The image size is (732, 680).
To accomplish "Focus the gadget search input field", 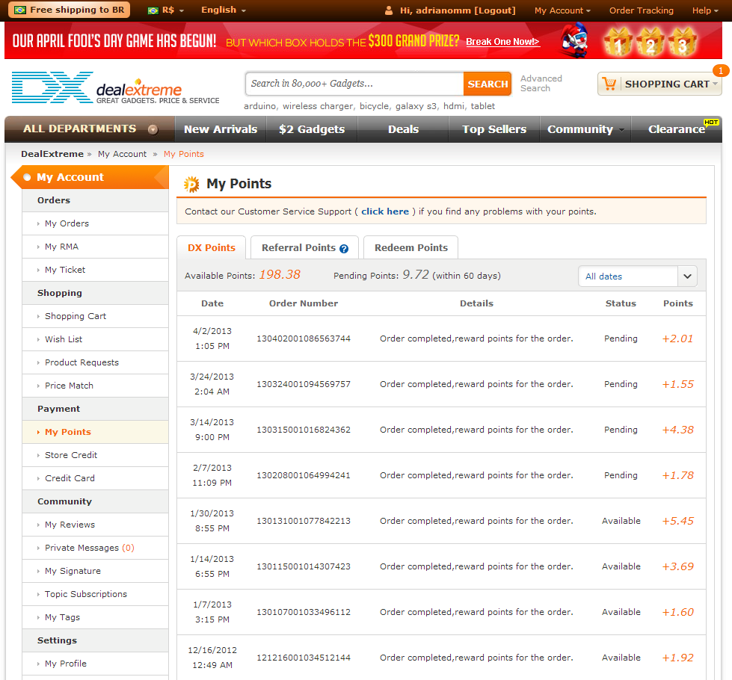I will click(355, 84).
